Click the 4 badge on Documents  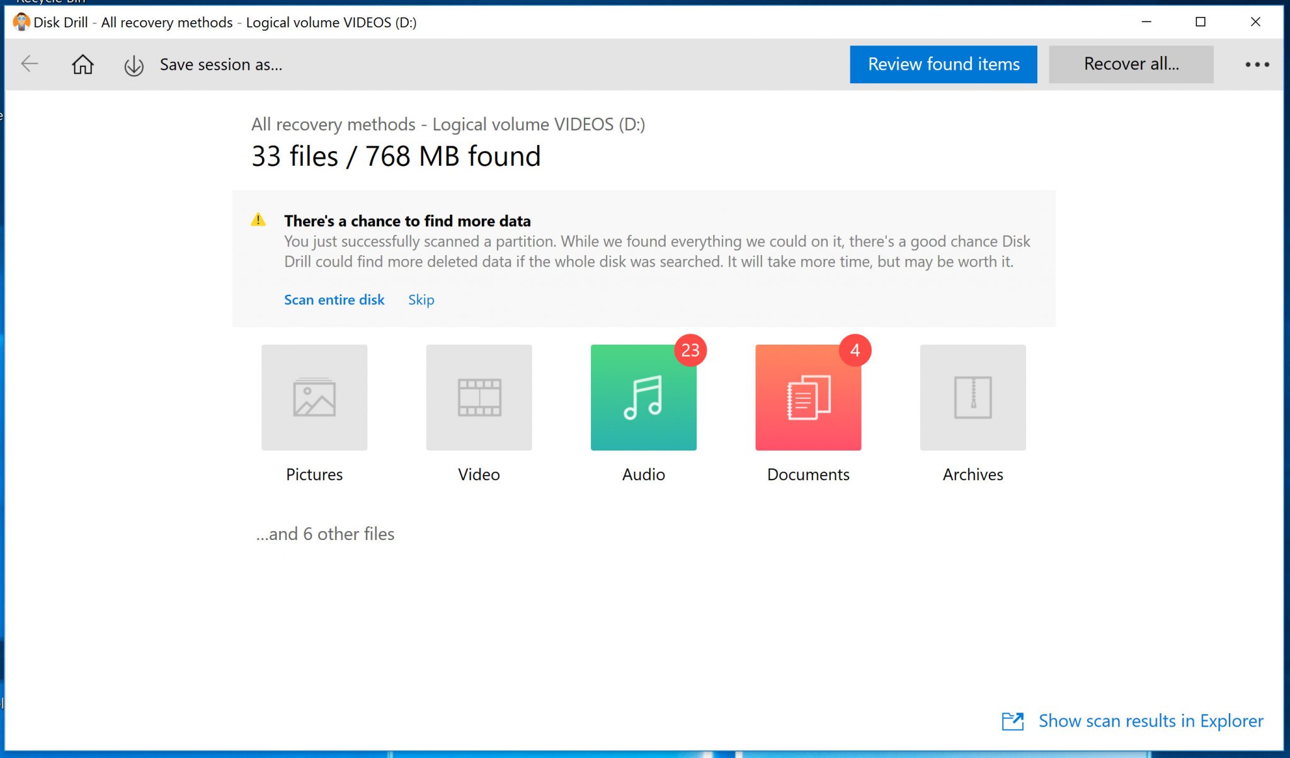coord(855,350)
